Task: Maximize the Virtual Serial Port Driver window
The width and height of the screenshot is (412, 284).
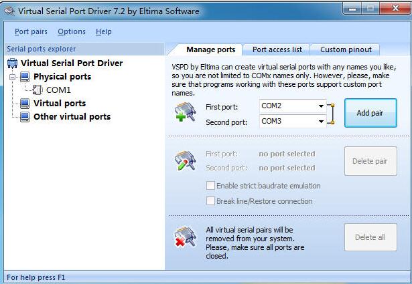Action: pyautogui.click(x=370, y=9)
